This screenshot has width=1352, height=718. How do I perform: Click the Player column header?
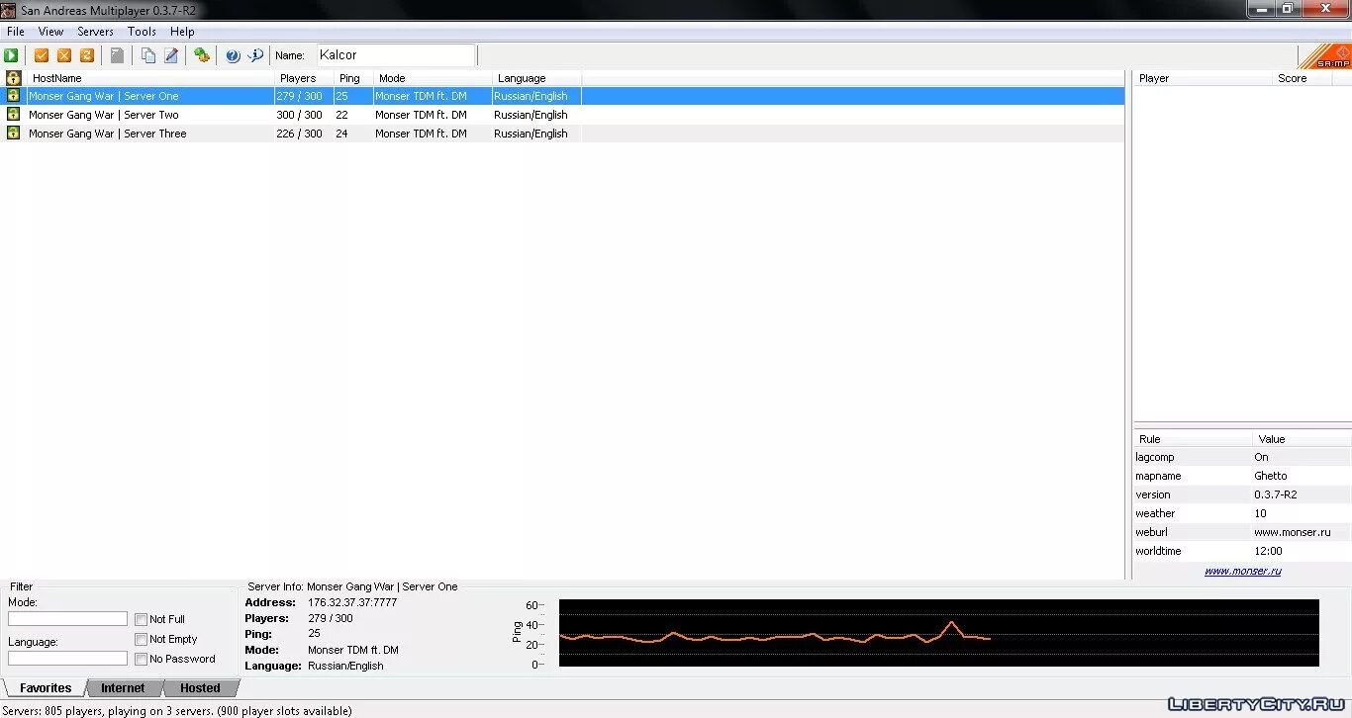tap(1203, 78)
